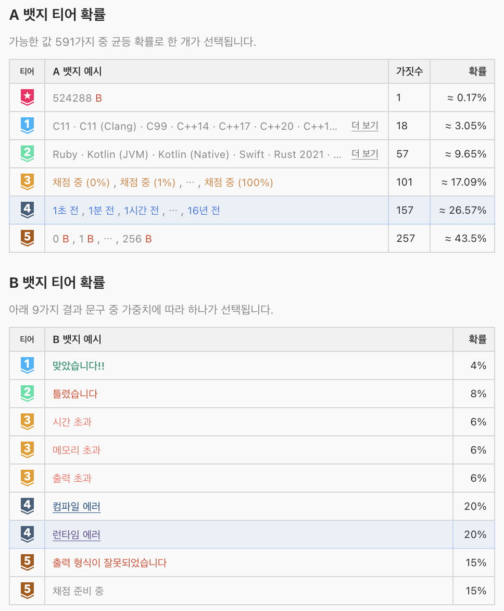Screen dimensions: 504x611
Task: Click tier 4 badge beside 컴파일 에러
Action: [27, 506]
